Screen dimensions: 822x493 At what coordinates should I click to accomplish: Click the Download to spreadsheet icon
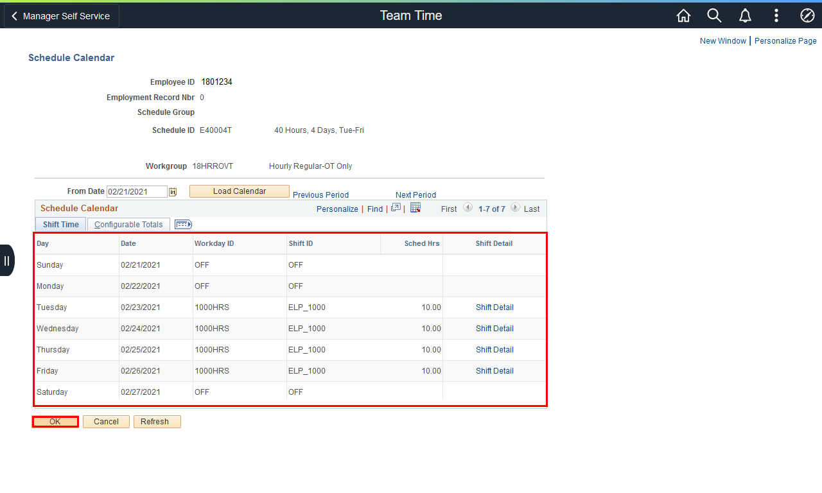(415, 208)
